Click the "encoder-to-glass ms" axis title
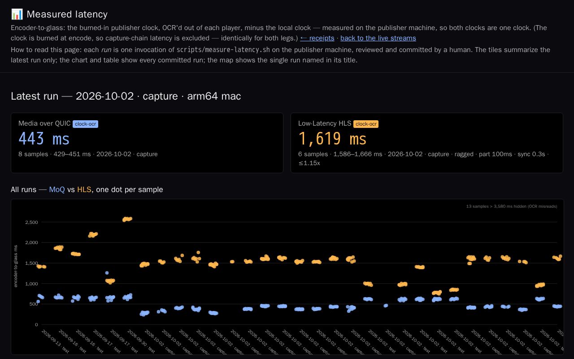 (16, 266)
